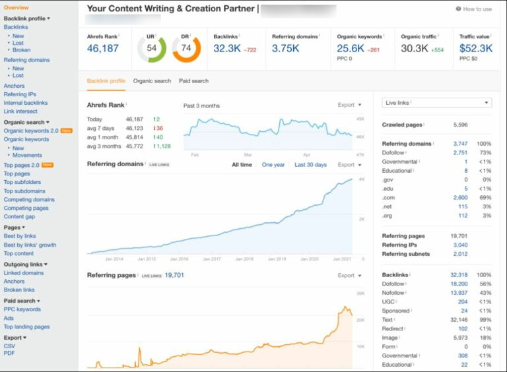507x372 pixels.
Task: Open Top content in the sidebar
Action: point(18,253)
